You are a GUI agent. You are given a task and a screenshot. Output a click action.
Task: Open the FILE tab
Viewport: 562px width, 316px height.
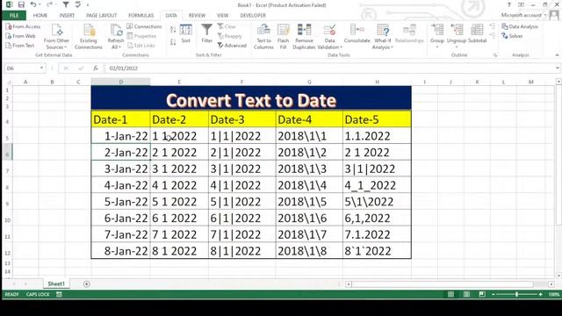[x=14, y=16]
